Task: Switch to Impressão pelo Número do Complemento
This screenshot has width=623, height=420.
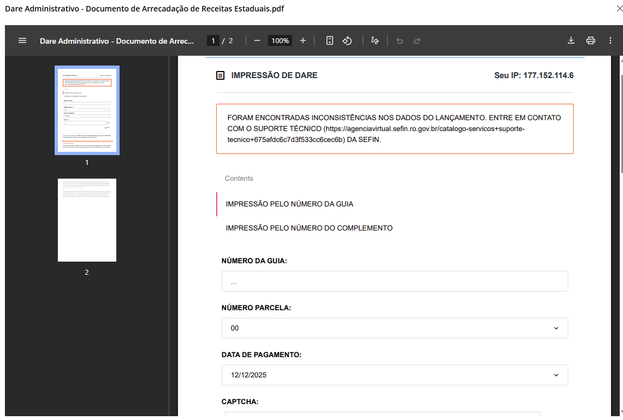Action: (309, 228)
